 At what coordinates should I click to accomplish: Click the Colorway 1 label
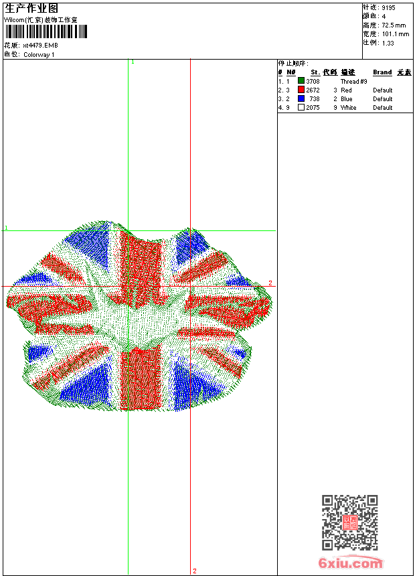[x=39, y=55]
